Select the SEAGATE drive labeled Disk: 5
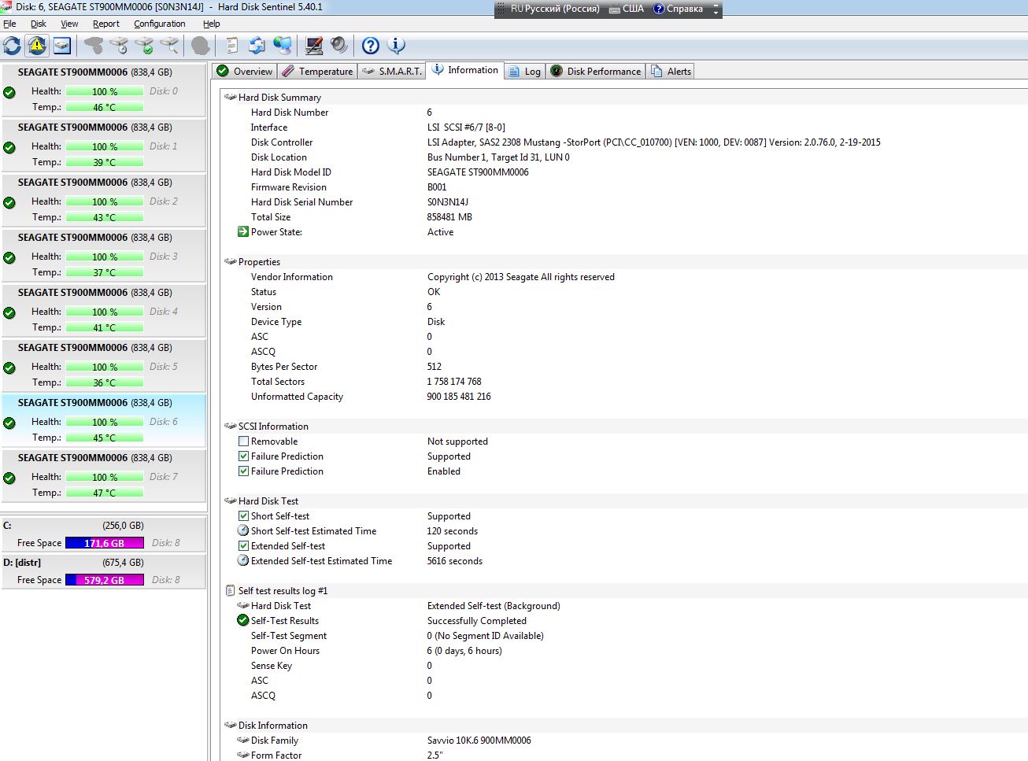 [104, 365]
